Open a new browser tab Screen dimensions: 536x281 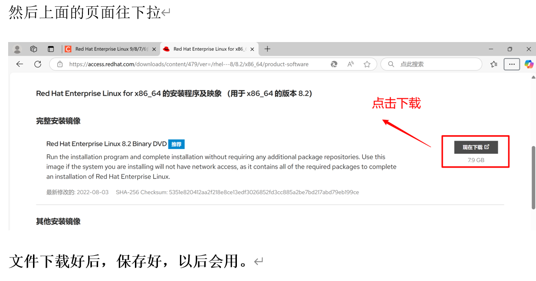(268, 49)
